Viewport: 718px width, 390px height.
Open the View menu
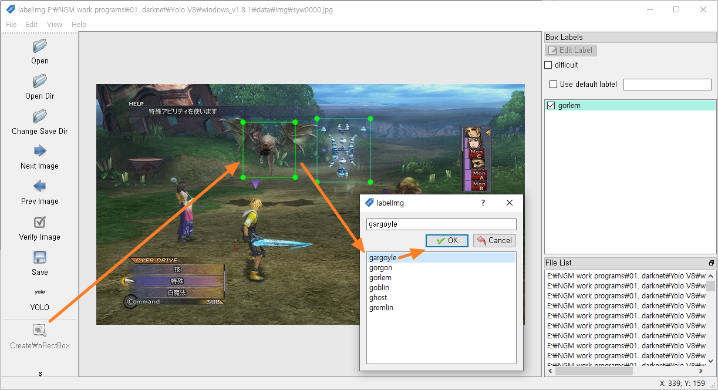coord(55,25)
